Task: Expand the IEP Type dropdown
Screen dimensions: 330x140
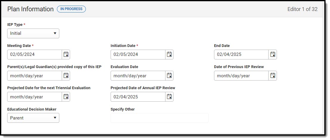Action: pyautogui.click(x=33, y=33)
